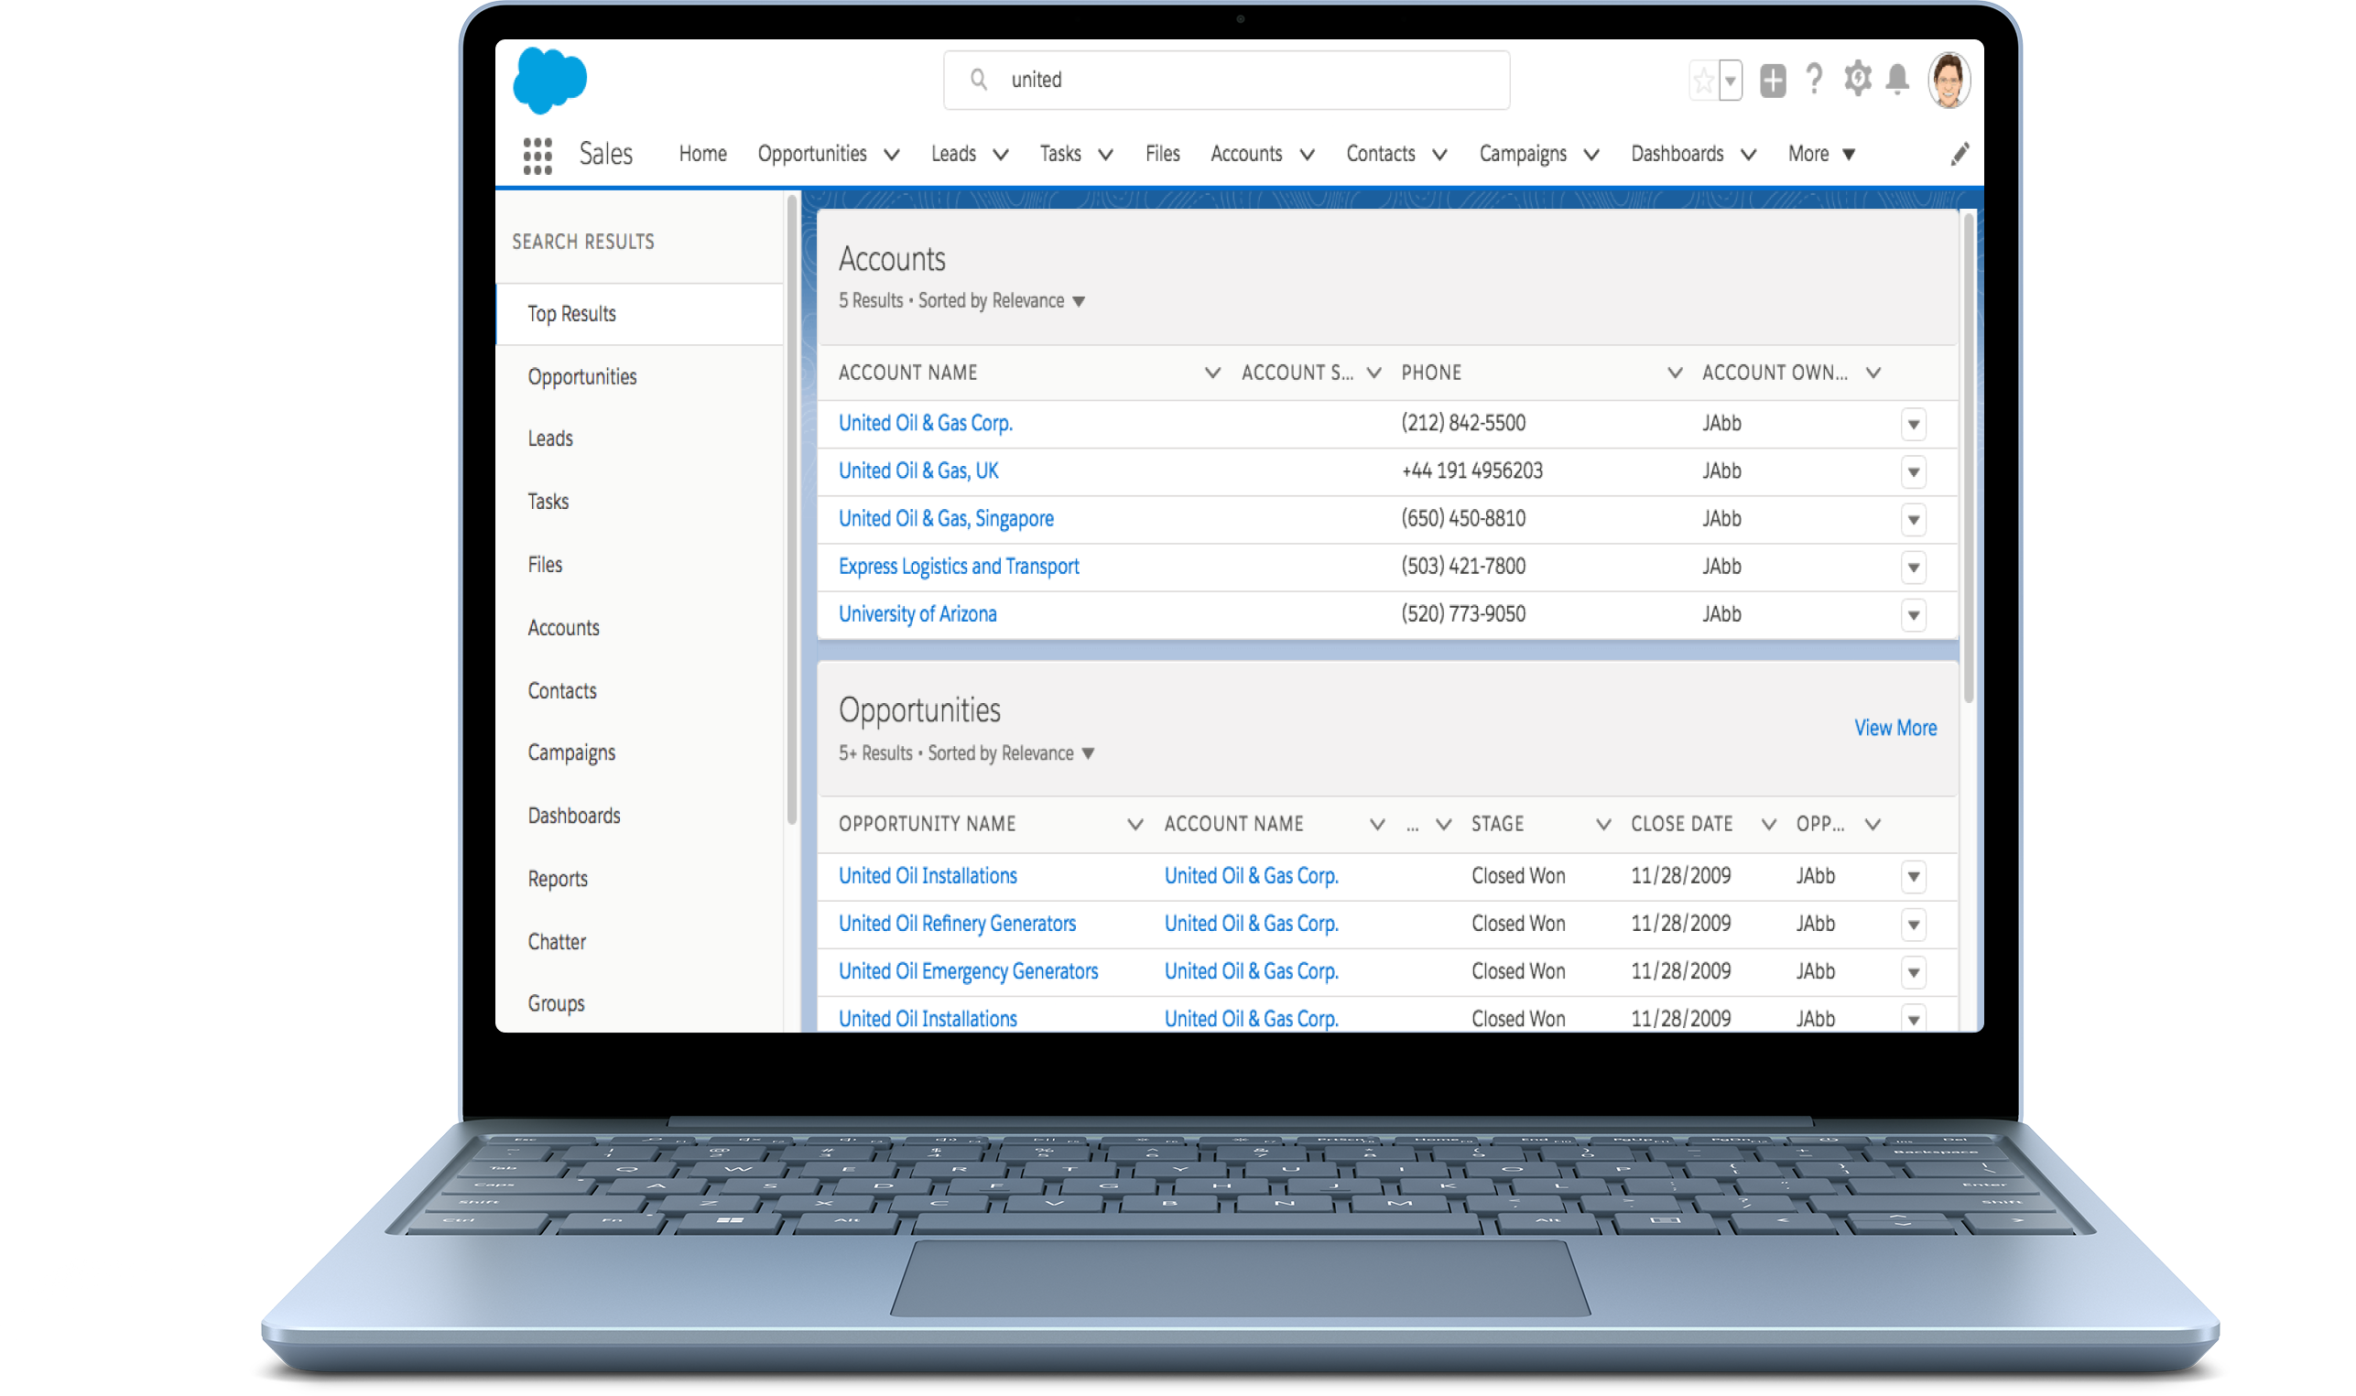Screen dimensions: 2356x1396
Task: Open the help question mark icon
Action: 1815,79
